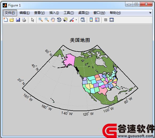
Task: Select the Rotate 3D tool
Action: [x=59, y=20]
